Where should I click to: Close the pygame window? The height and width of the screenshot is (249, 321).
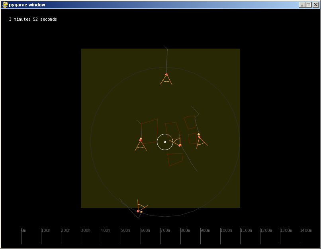[315, 5]
